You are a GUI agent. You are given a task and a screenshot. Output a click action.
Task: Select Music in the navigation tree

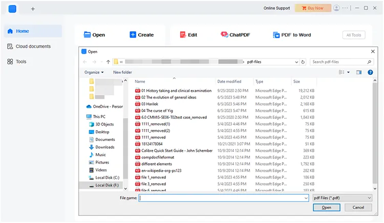[x=97, y=154]
